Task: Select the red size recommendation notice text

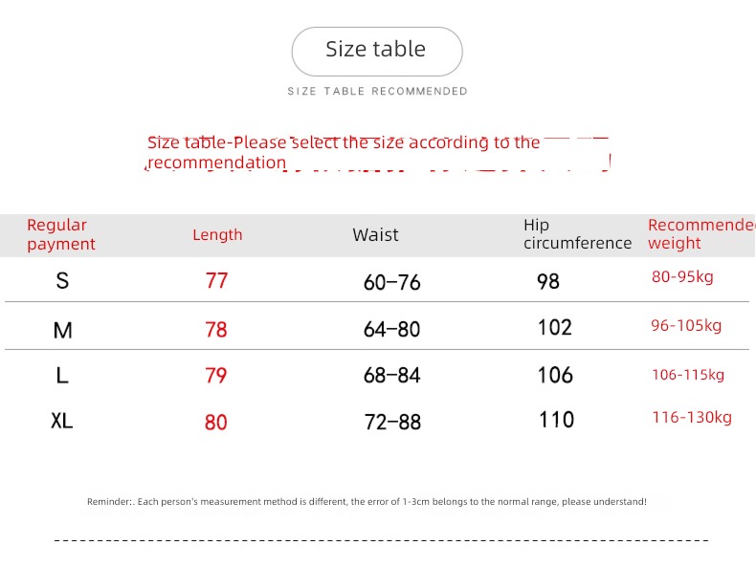Action: click(344, 153)
